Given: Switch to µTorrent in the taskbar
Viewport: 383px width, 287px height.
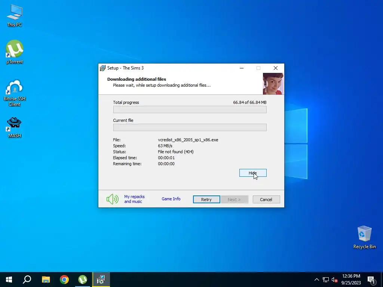Looking at the screenshot, I should click(x=83, y=280).
